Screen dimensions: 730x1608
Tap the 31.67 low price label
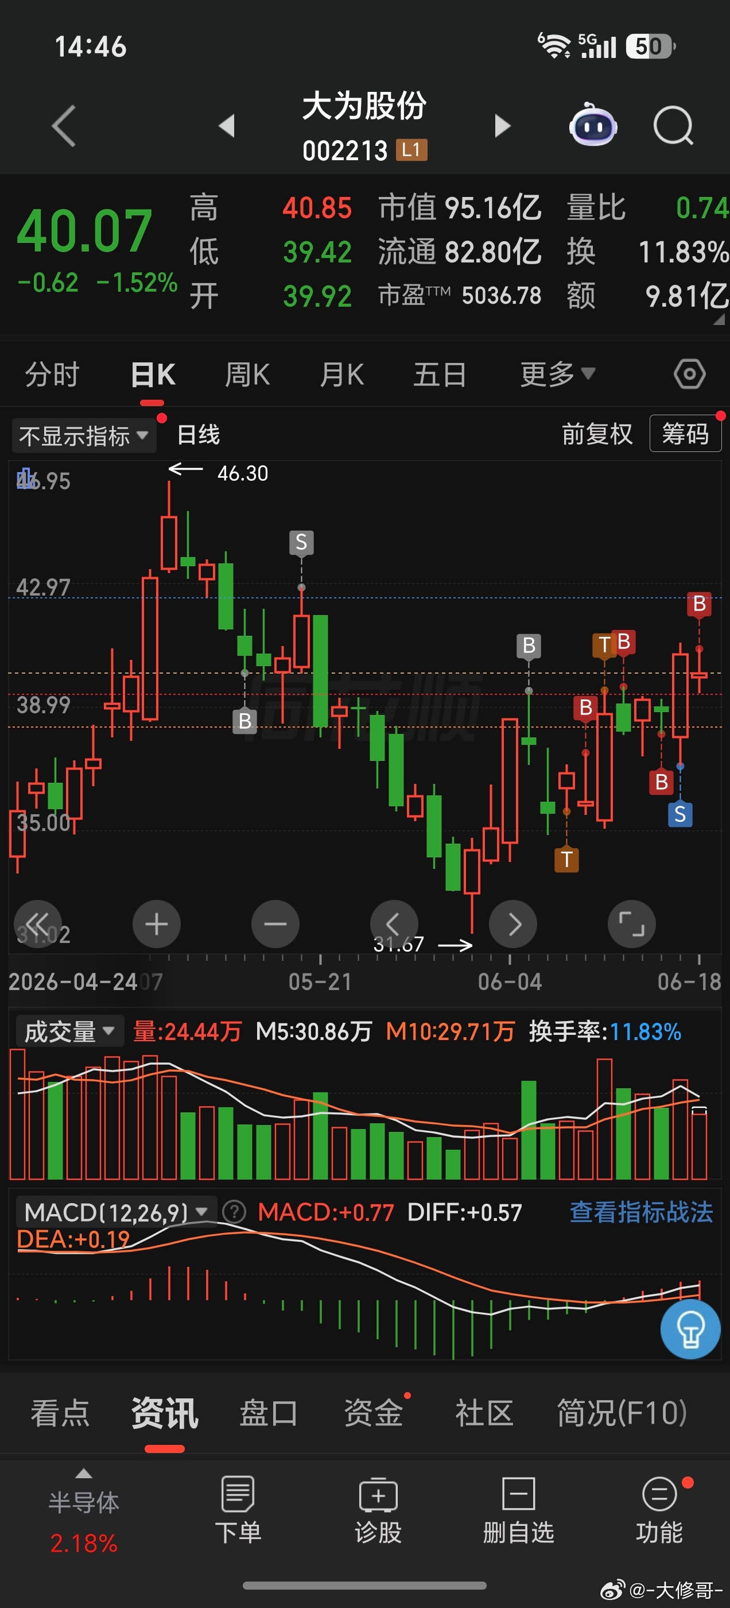tap(399, 945)
